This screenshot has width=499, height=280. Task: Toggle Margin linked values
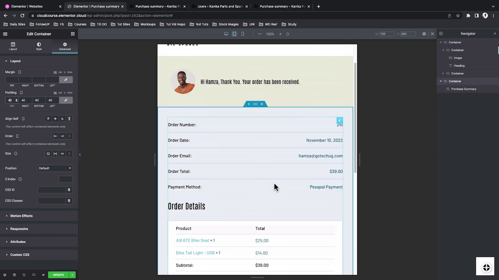(66, 80)
